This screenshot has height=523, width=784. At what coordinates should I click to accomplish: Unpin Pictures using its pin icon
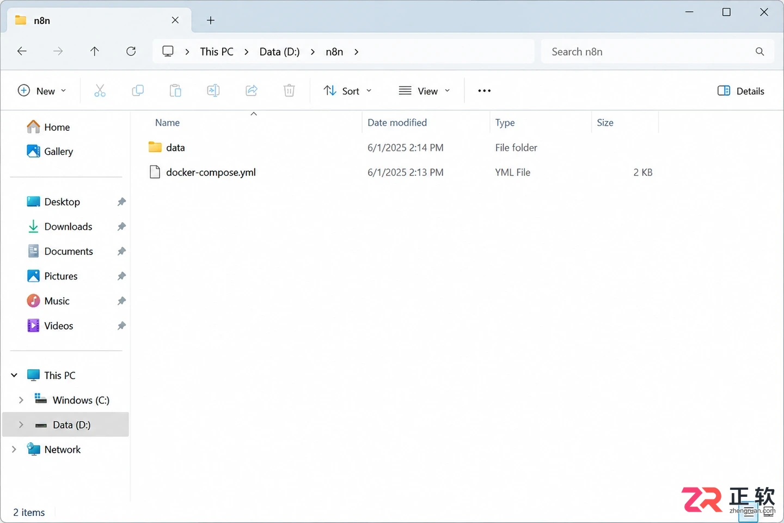[x=121, y=276]
